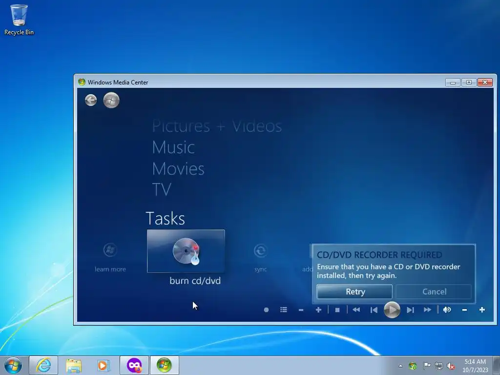Click the back arrow in Media Center

[91, 100]
